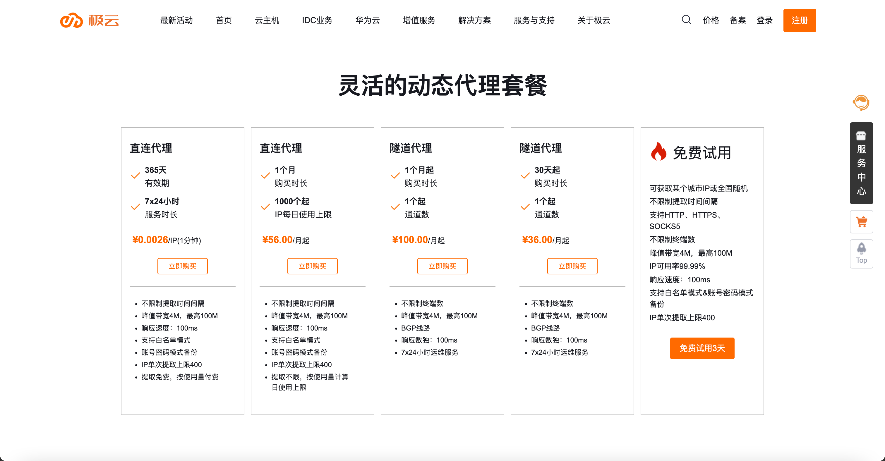Select 华为云 in navigation bar

(367, 20)
